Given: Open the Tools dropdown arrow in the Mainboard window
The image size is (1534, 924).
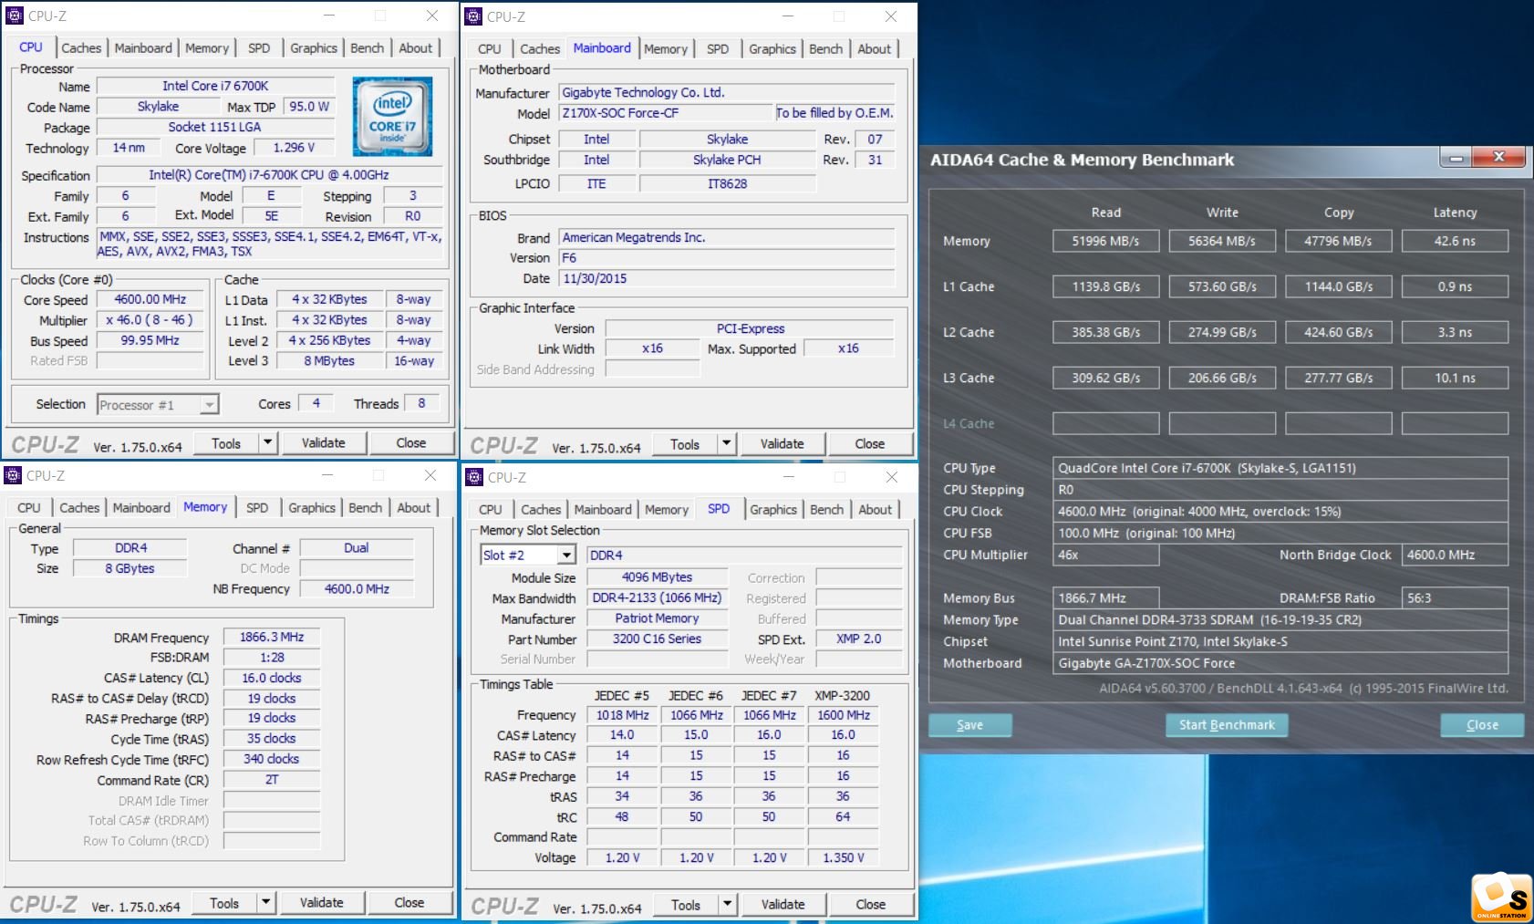Looking at the screenshot, I should tap(726, 444).
